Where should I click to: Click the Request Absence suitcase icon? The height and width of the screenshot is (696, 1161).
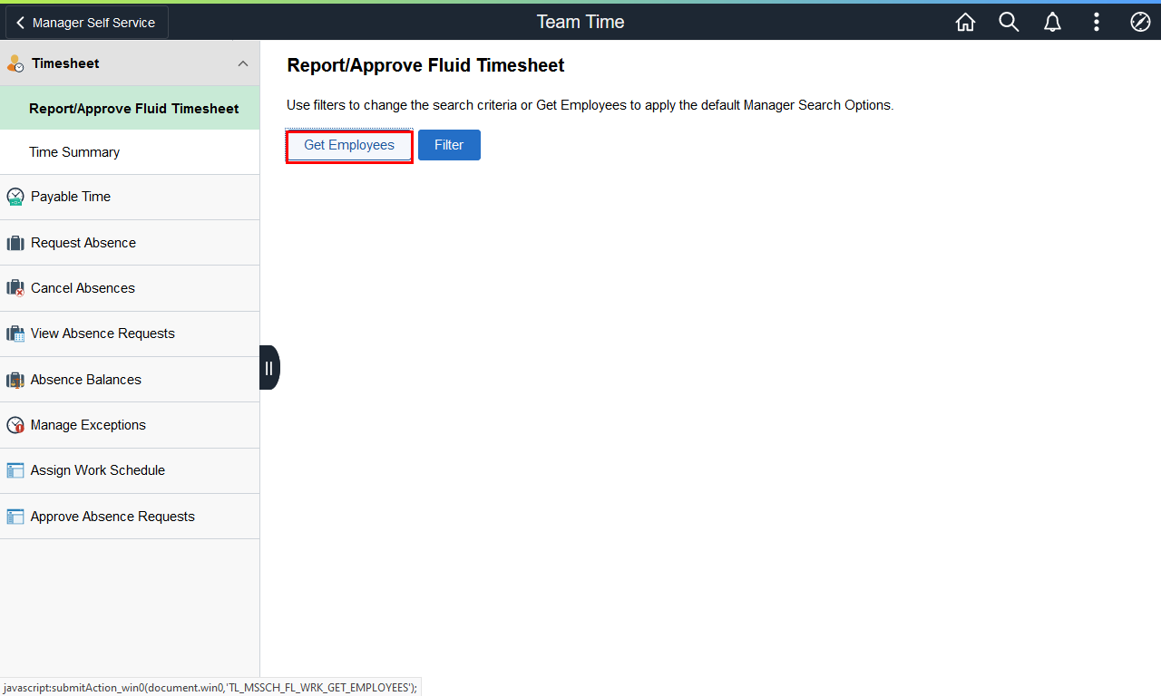[x=15, y=243]
